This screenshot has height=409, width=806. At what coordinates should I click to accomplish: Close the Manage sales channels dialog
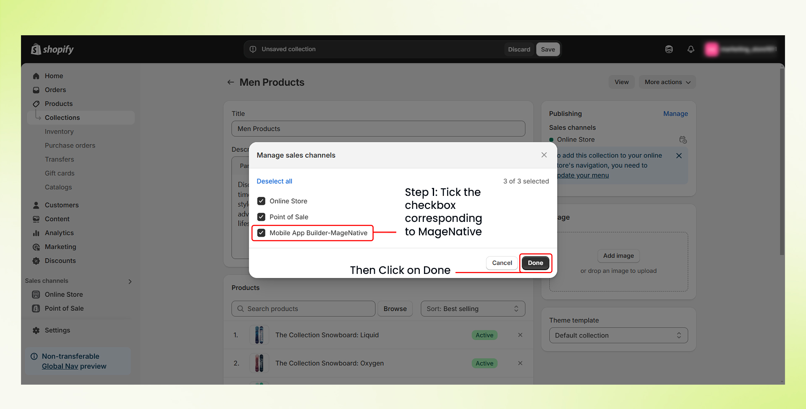(x=544, y=155)
